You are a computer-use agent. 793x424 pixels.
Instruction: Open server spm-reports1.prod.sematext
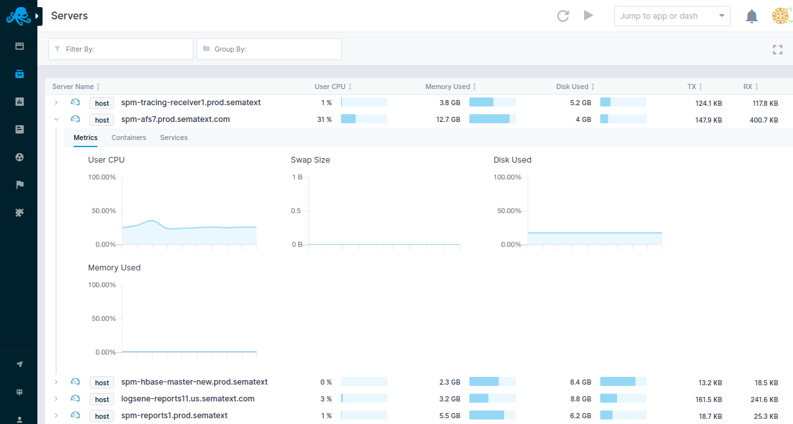coord(174,416)
